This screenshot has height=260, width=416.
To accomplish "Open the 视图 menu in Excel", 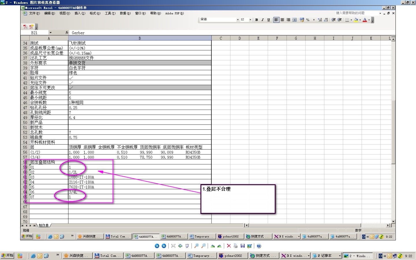I will [65, 13].
